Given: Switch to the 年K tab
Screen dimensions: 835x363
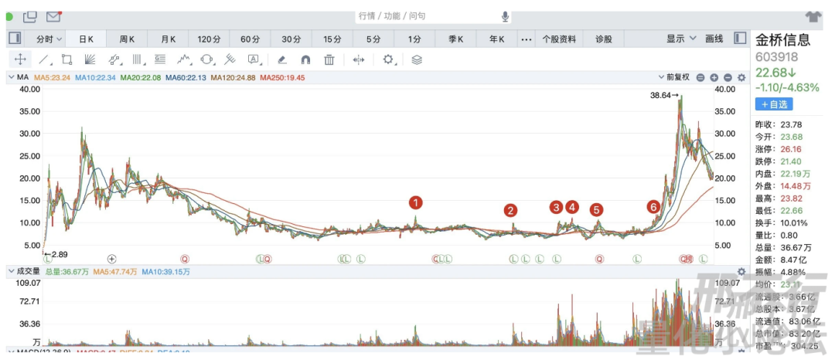Looking at the screenshot, I should (x=496, y=39).
